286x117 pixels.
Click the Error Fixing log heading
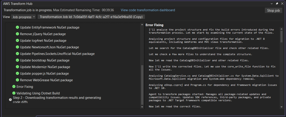click(154, 25)
